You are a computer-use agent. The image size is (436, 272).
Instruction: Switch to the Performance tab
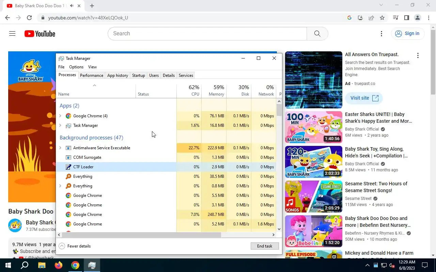coord(92,75)
